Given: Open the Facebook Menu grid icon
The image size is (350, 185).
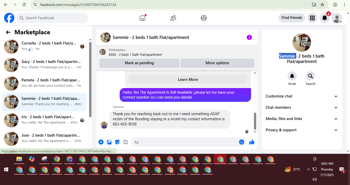Looking at the screenshot, I should pyautogui.click(x=312, y=18).
